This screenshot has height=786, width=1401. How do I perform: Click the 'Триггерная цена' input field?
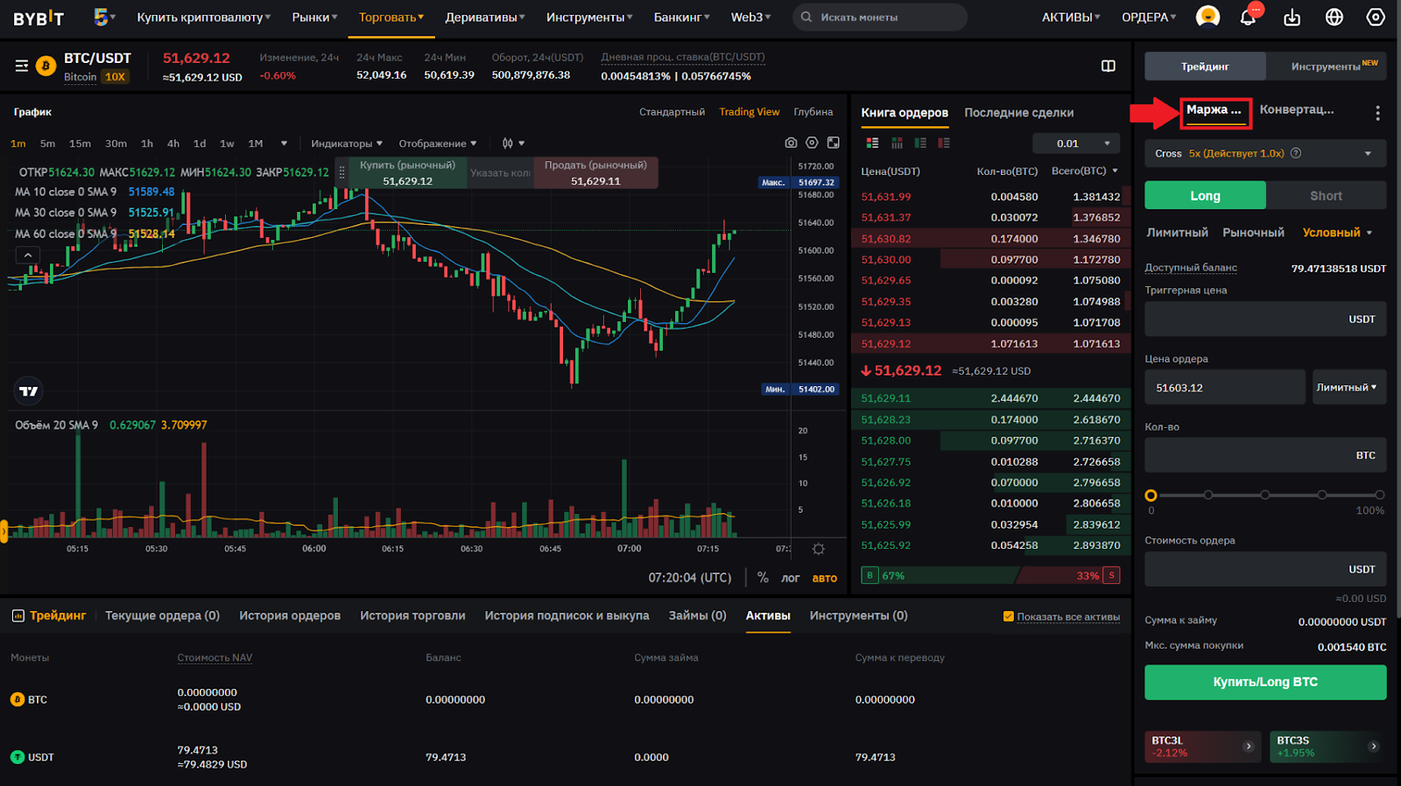click(x=1243, y=319)
